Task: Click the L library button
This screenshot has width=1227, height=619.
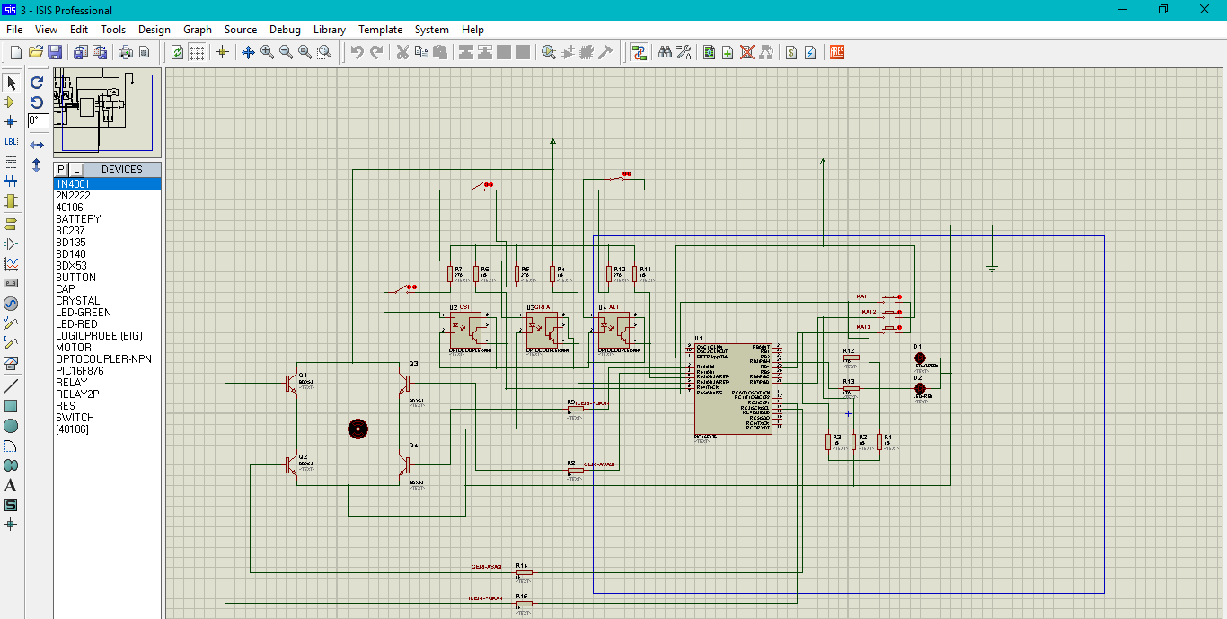Action: point(76,170)
